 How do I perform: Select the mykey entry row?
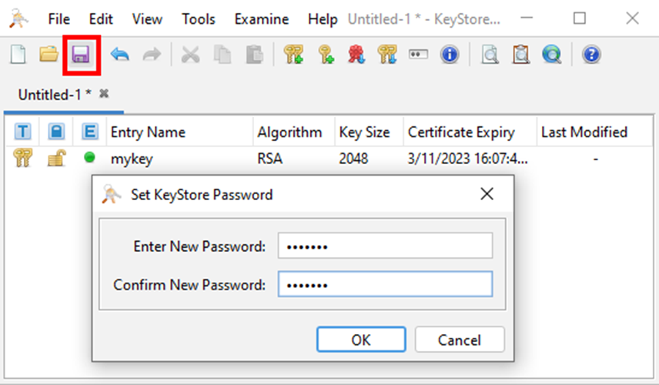[329, 159]
